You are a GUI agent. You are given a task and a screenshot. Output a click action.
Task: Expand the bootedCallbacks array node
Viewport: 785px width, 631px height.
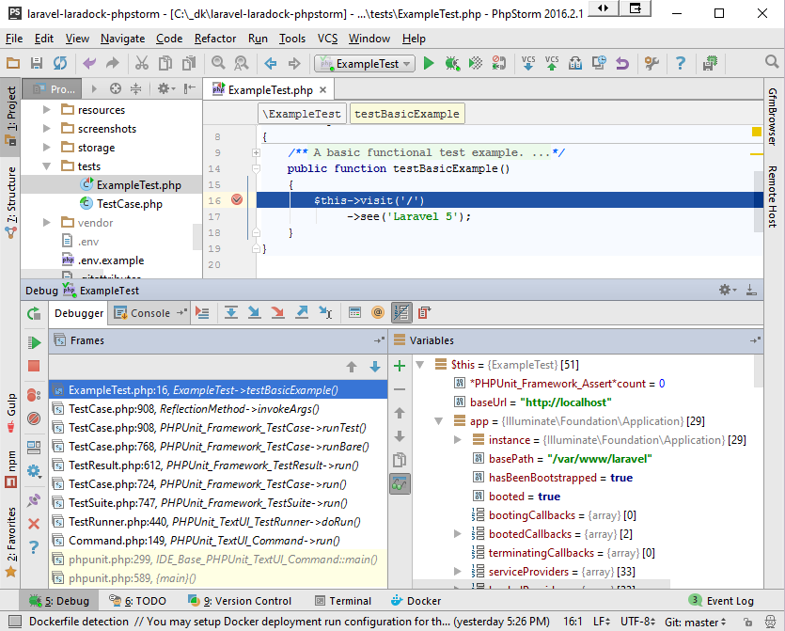pyautogui.click(x=457, y=534)
